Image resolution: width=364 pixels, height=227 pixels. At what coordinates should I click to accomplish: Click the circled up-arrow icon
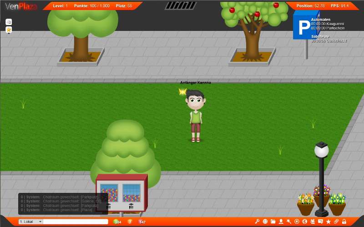[x=297, y=222]
